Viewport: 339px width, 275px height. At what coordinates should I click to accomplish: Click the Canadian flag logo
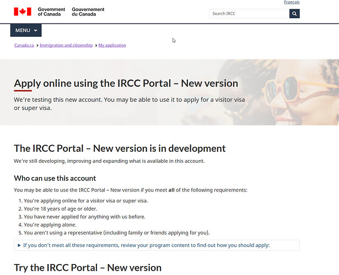pyautogui.click(x=23, y=12)
